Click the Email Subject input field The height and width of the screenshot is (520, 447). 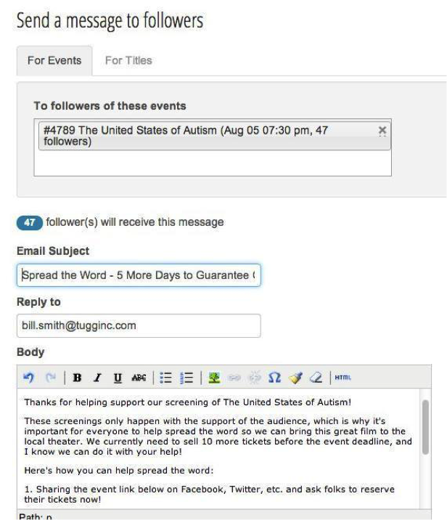pos(139,275)
